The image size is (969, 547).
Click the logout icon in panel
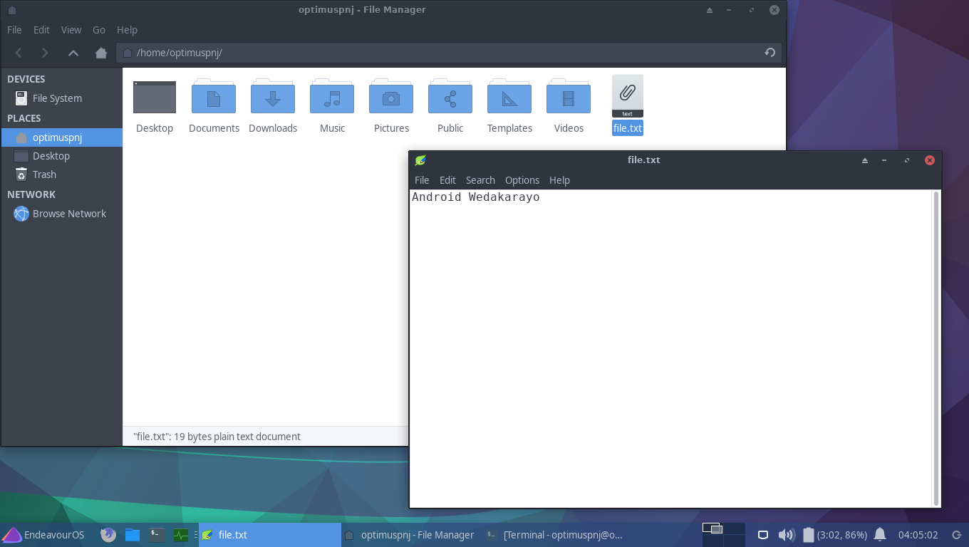point(956,535)
